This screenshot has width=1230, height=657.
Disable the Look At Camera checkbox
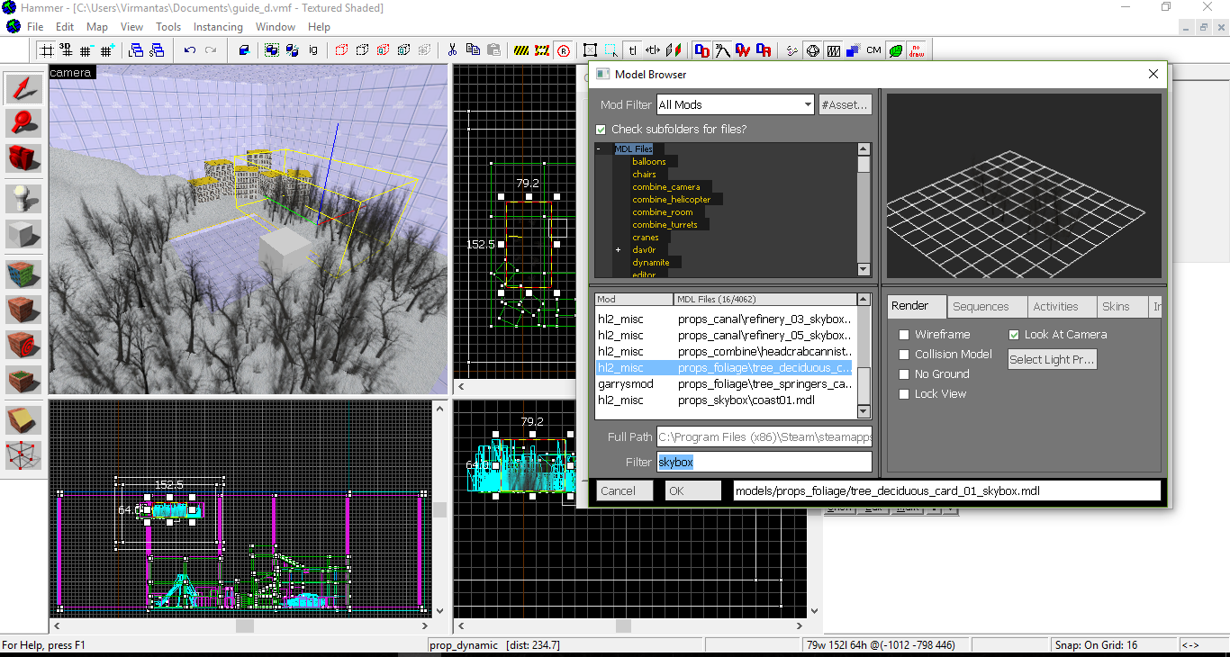pos(1014,335)
